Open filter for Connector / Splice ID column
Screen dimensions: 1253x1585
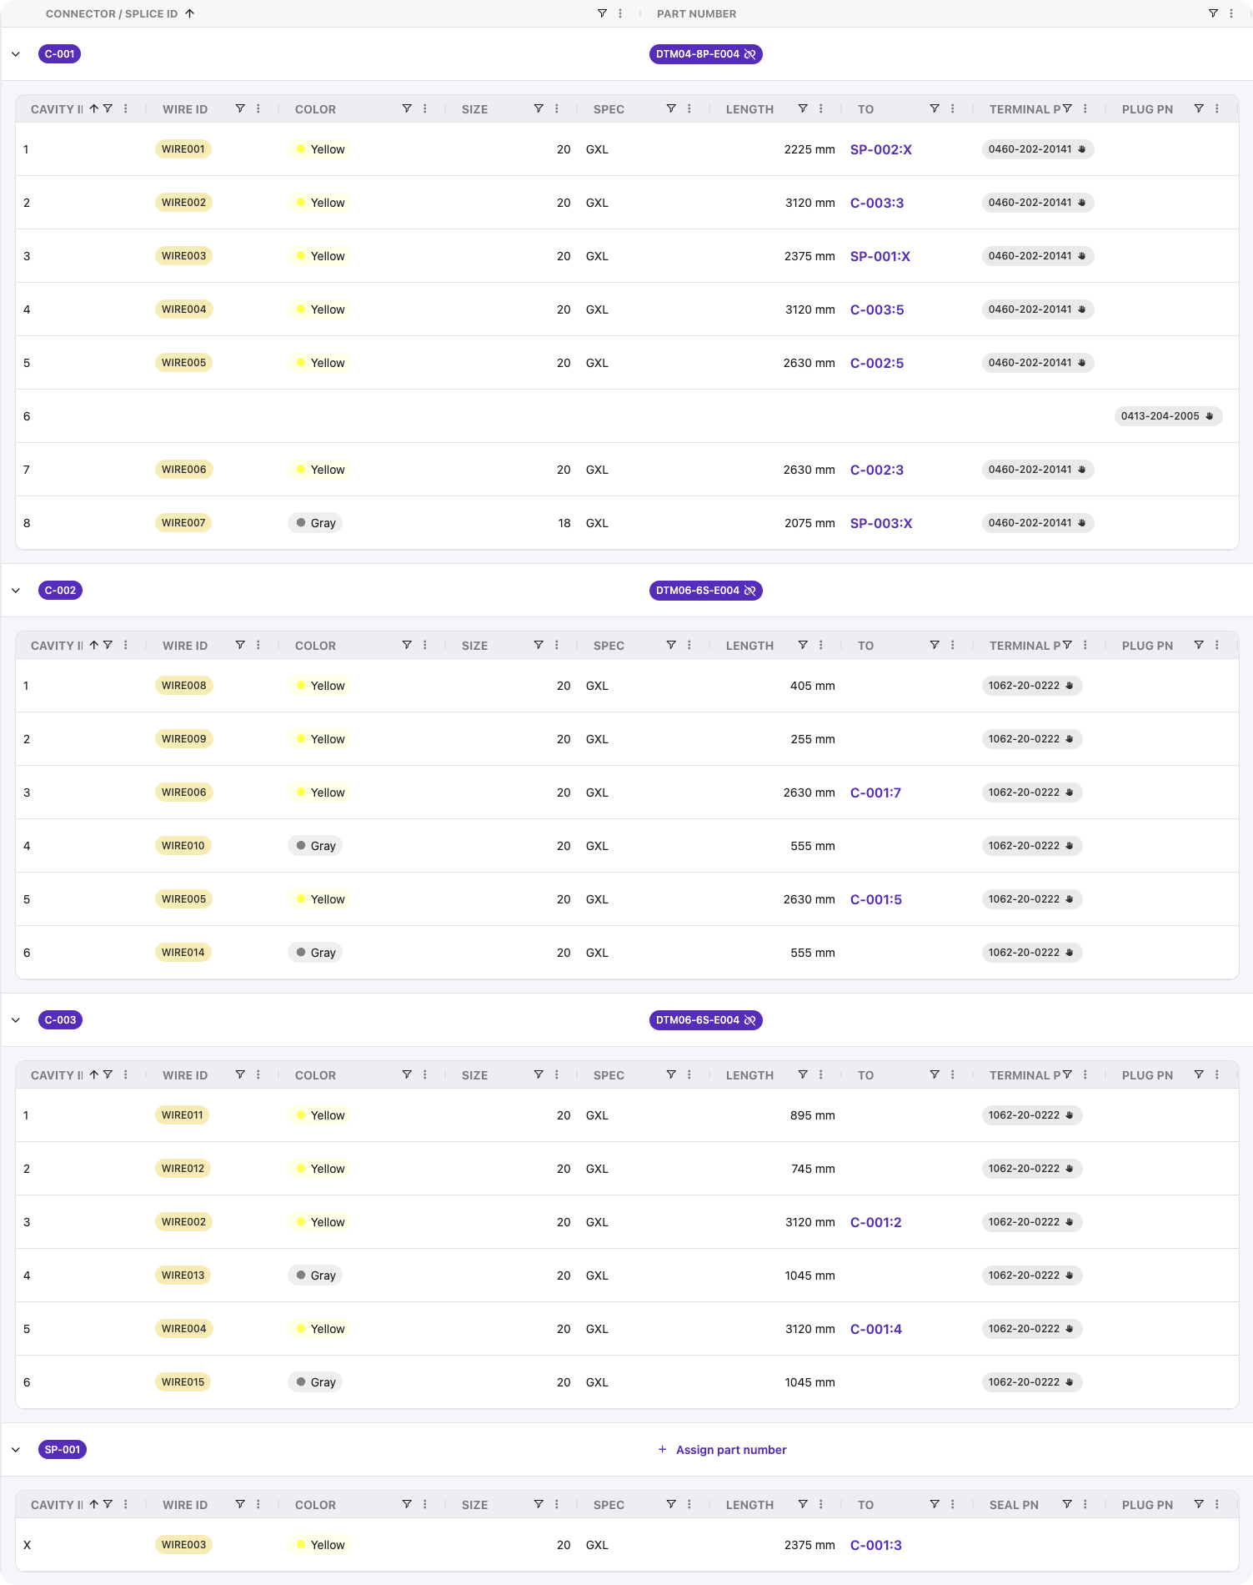tap(602, 13)
